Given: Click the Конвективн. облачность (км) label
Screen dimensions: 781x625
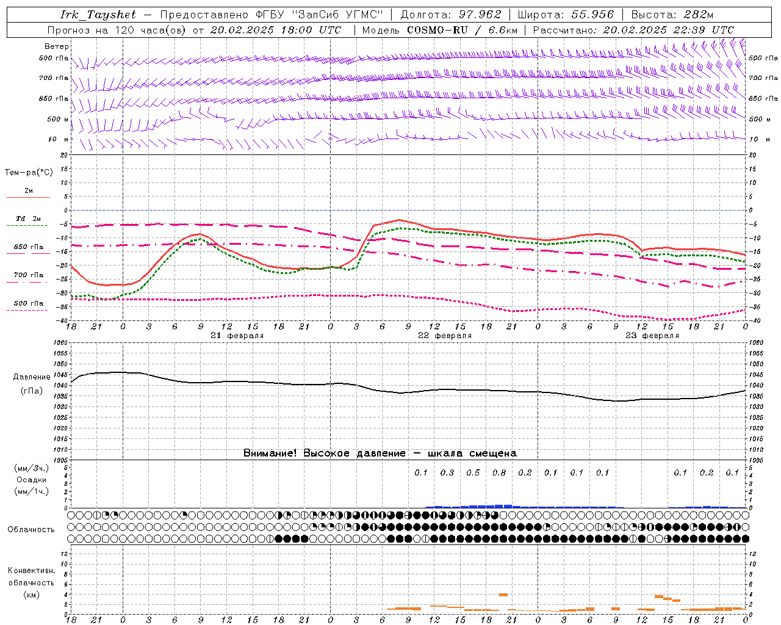Looking at the screenshot, I should tap(31, 582).
